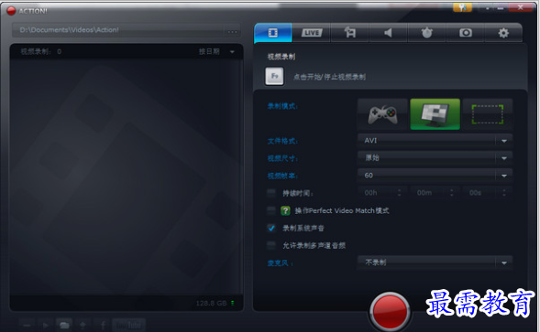Click the red ACTION! logo circle
540x332 pixels.
tap(11, 11)
